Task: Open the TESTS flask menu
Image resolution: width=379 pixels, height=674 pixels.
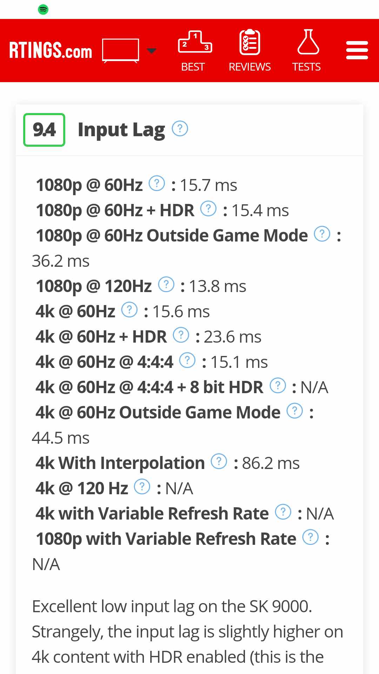Action: point(307,51)
